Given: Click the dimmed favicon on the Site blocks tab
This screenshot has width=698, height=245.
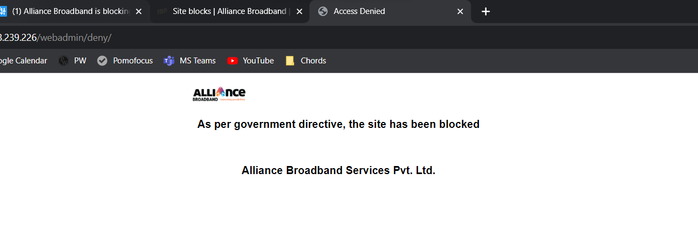Looking at the screenshot, I should [x=163, y=11].
